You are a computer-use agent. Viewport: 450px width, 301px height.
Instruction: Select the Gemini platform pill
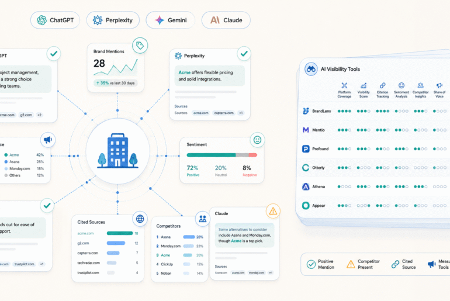pyautogui.click(x=171, y=20)
